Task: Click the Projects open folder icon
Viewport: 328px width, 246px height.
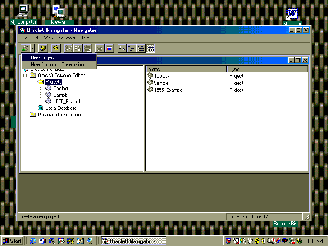Action: (x=40, y=81)
